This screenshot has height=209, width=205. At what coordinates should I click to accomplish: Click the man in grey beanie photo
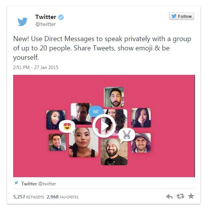114,152
